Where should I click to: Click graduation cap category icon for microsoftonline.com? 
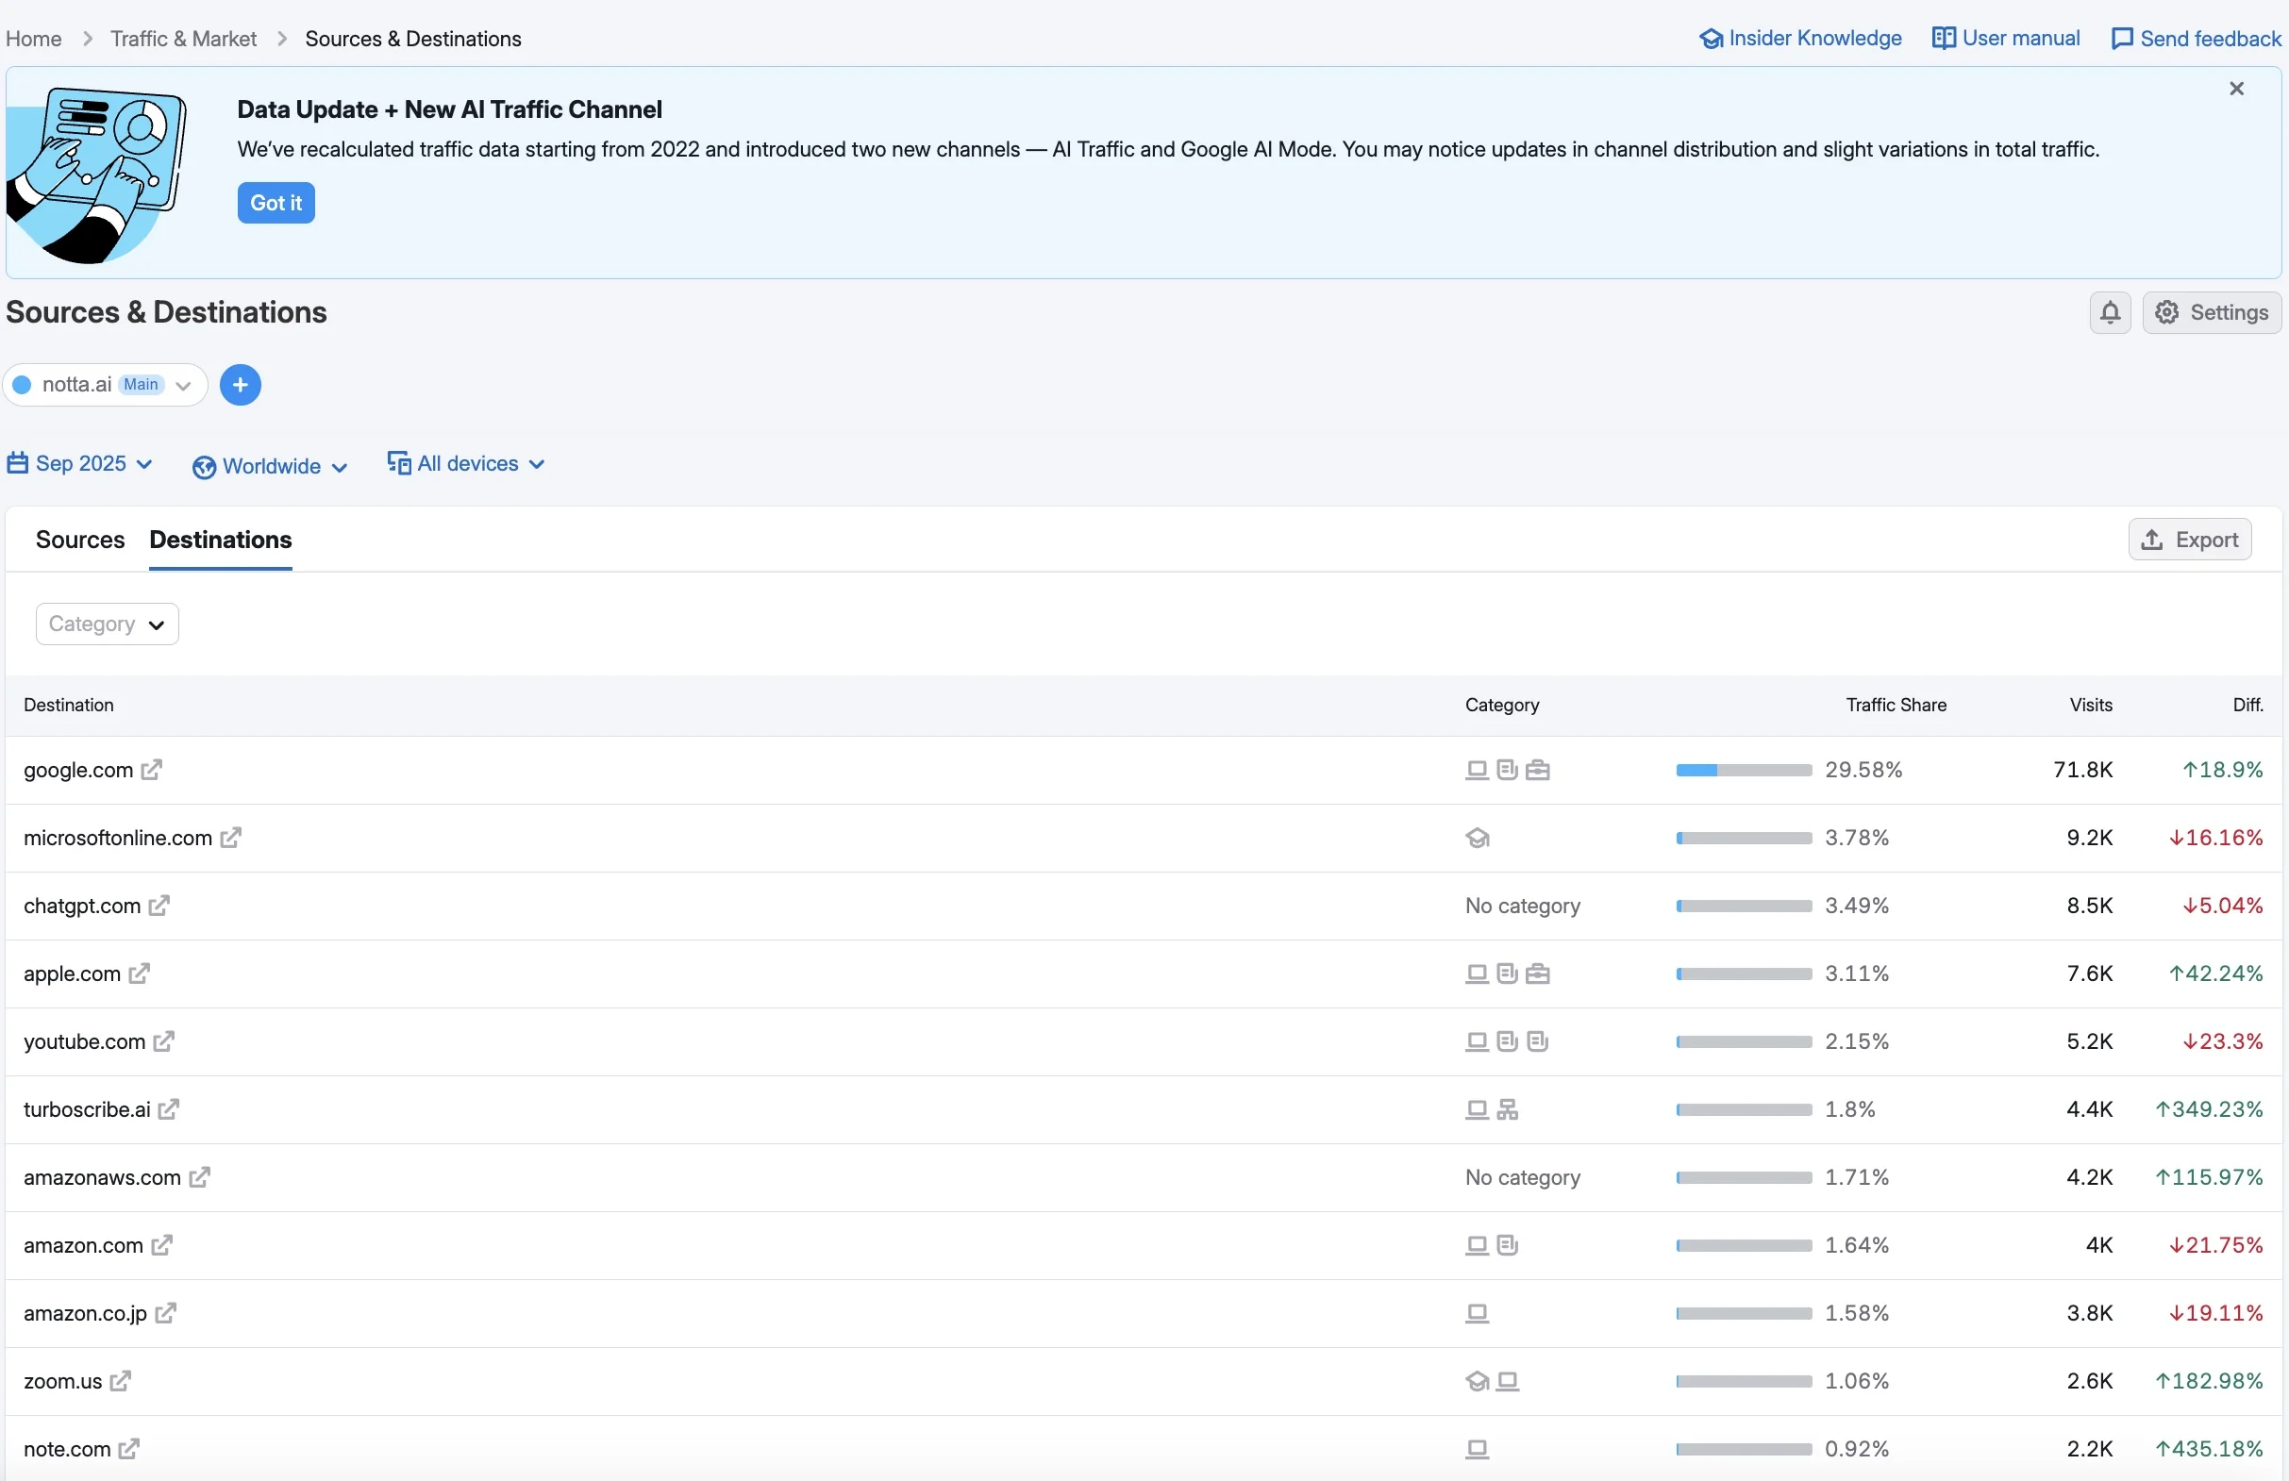pos(1478,839)
